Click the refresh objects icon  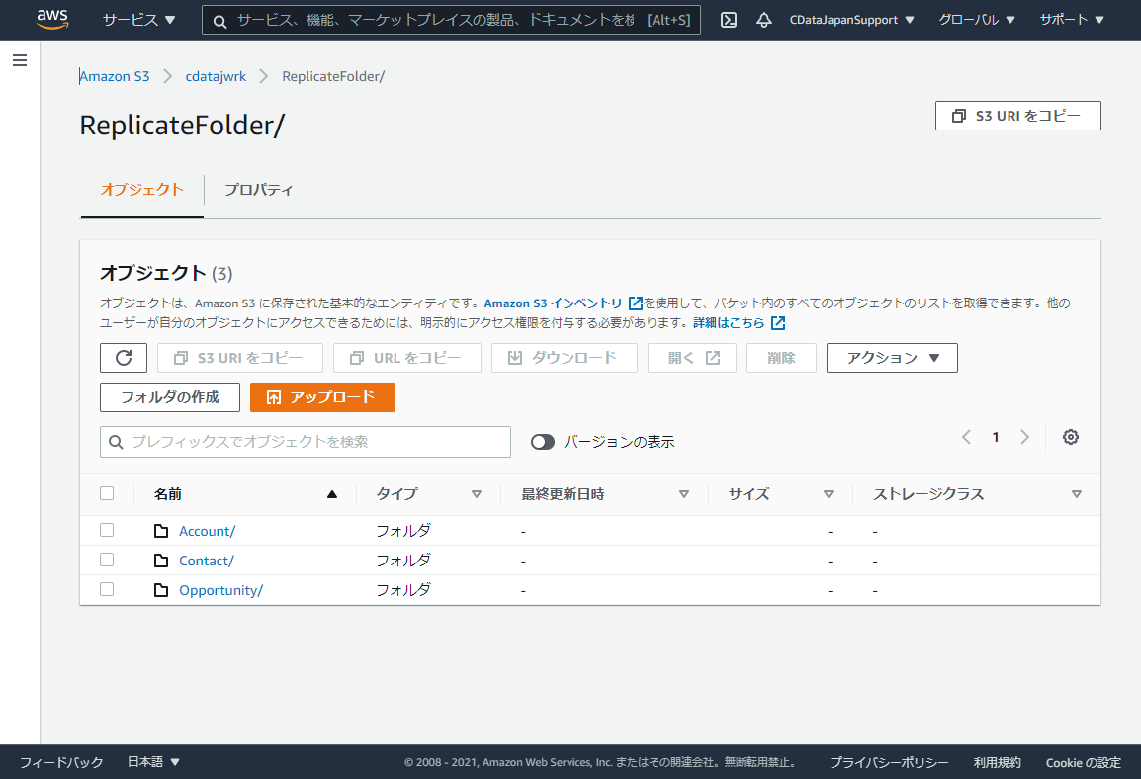click(x=123, y=358)
